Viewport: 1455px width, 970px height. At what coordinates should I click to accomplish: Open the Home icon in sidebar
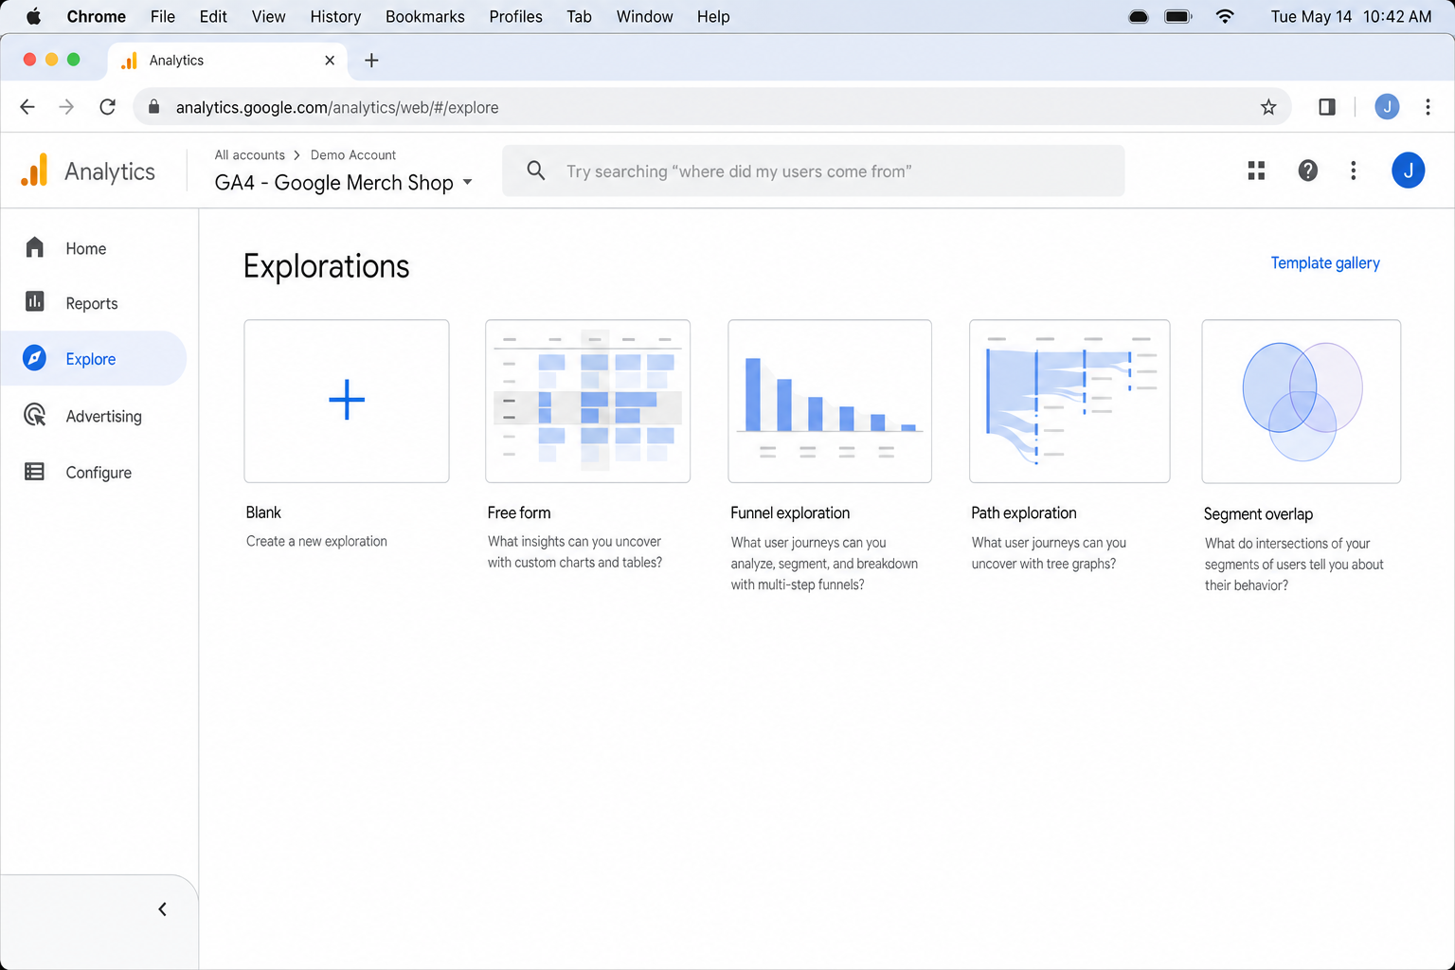35,247
